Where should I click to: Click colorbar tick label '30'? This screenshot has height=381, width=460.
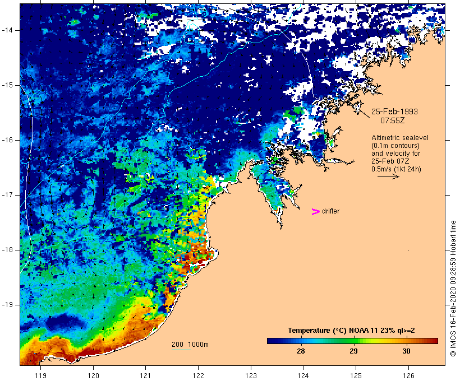click(406, 351)
